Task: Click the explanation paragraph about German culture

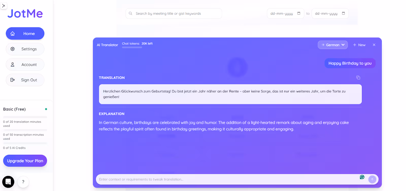Action: click(x=224, y=126)
